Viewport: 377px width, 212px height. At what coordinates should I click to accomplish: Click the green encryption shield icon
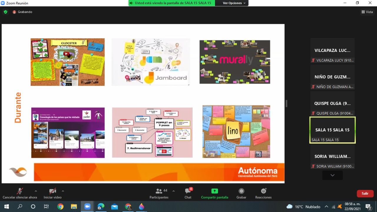5,12
